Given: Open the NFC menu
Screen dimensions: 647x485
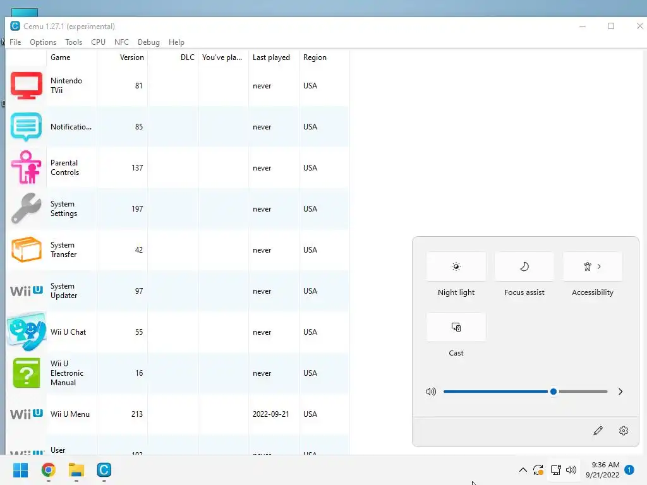Looking at the screenshot, I should pyautogui.click(x=121, y=42).
